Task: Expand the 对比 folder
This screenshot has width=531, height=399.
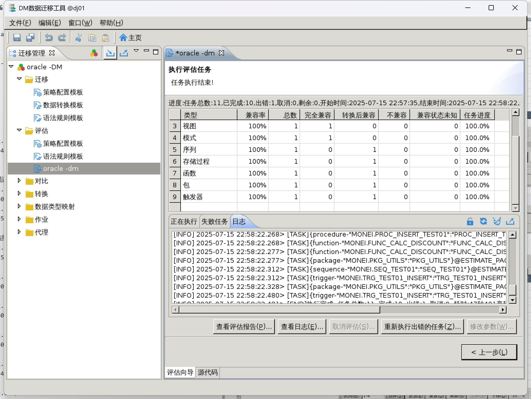Action: pyautogui.click(x=19, y=181)
